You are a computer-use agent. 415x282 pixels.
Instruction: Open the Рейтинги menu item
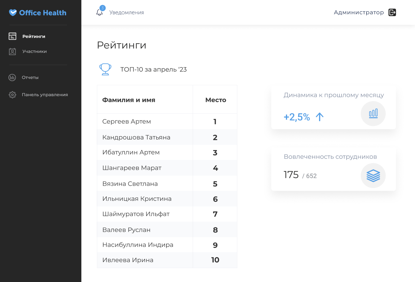(x=34, y=36)
